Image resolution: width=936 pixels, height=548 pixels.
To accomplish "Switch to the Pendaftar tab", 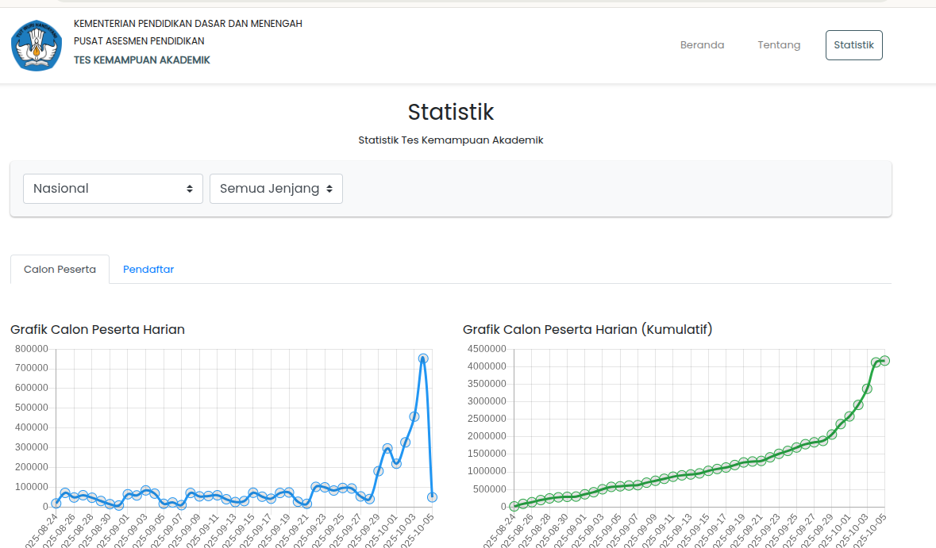I will [x=148, y=270].
